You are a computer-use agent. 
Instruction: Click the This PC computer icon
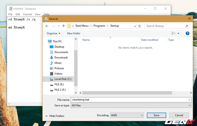[x=50, y=41]
